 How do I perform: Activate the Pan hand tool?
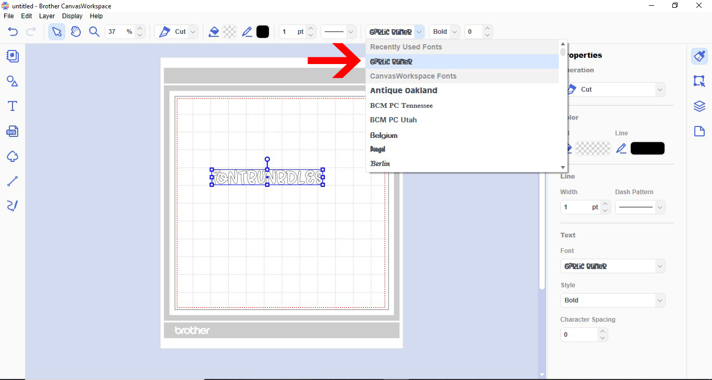click(76, 32)
